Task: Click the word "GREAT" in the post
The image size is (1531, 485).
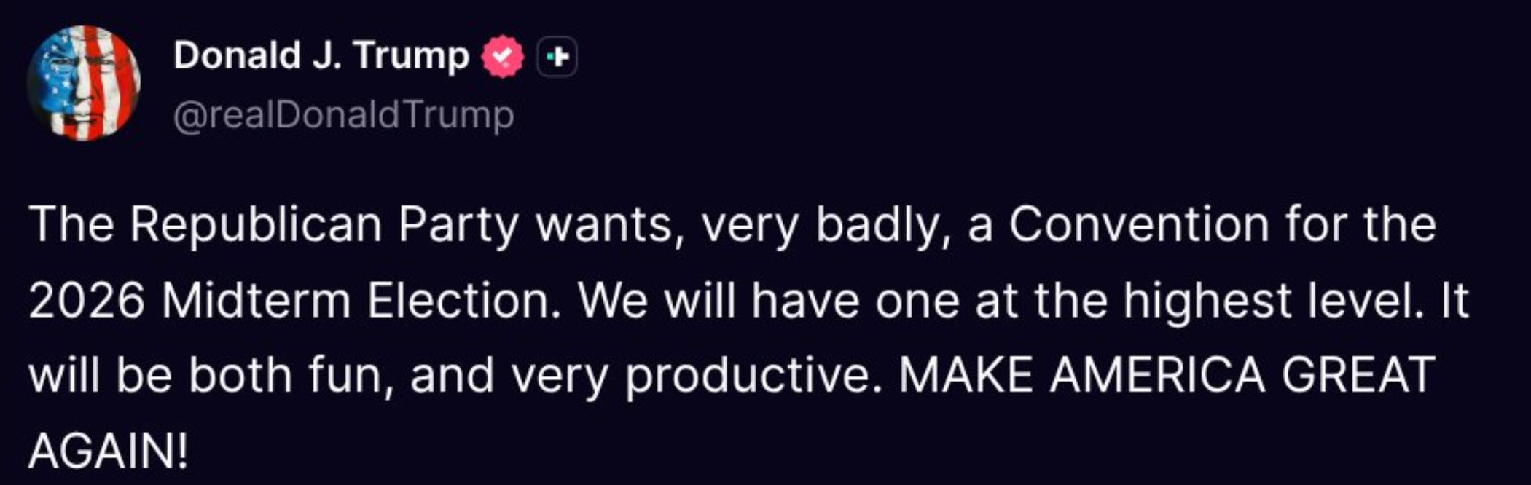Action: [x=1358, y=376]
